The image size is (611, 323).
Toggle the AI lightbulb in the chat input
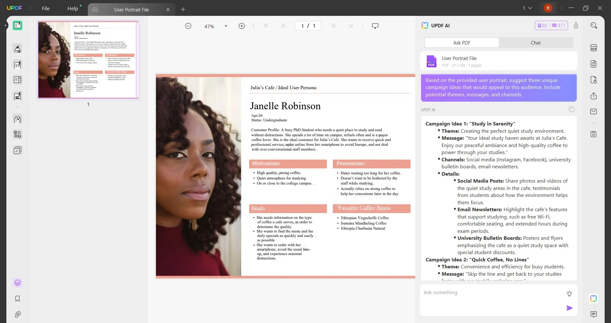pyautogui.click(x=569, y=294)
